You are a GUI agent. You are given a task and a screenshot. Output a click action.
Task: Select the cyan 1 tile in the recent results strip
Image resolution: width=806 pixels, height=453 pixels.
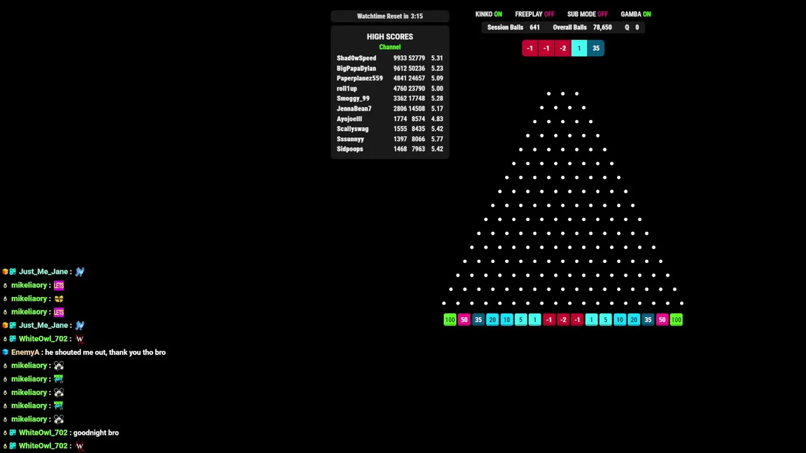point(579,48)
